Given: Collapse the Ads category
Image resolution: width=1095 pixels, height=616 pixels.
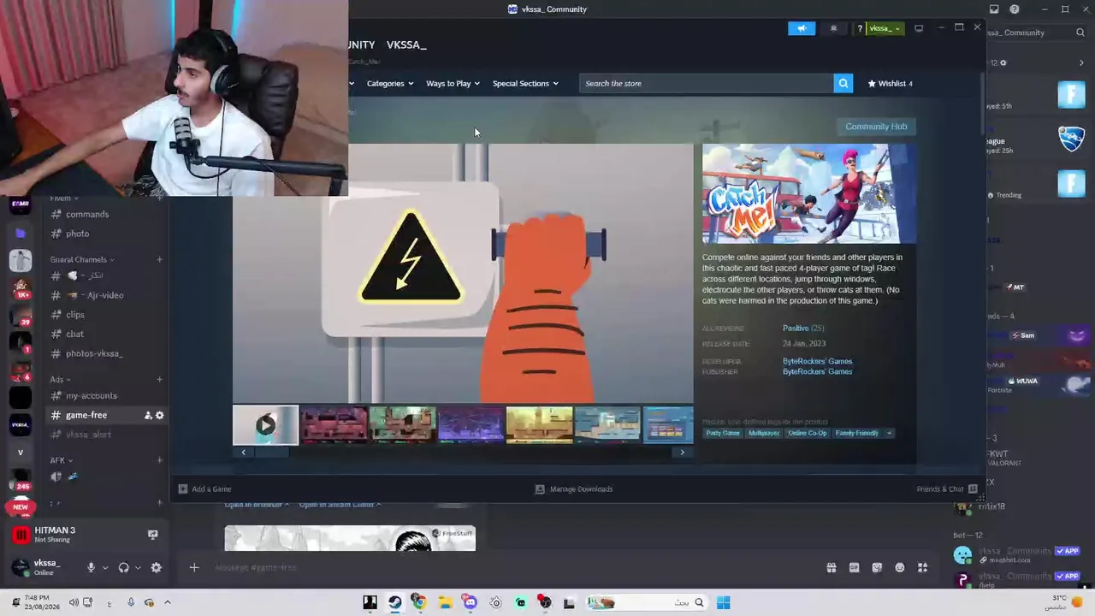Looking at the screenshot, I should coord(59,379).
